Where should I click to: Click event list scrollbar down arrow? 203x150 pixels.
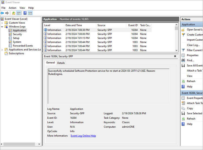[176, 51]
